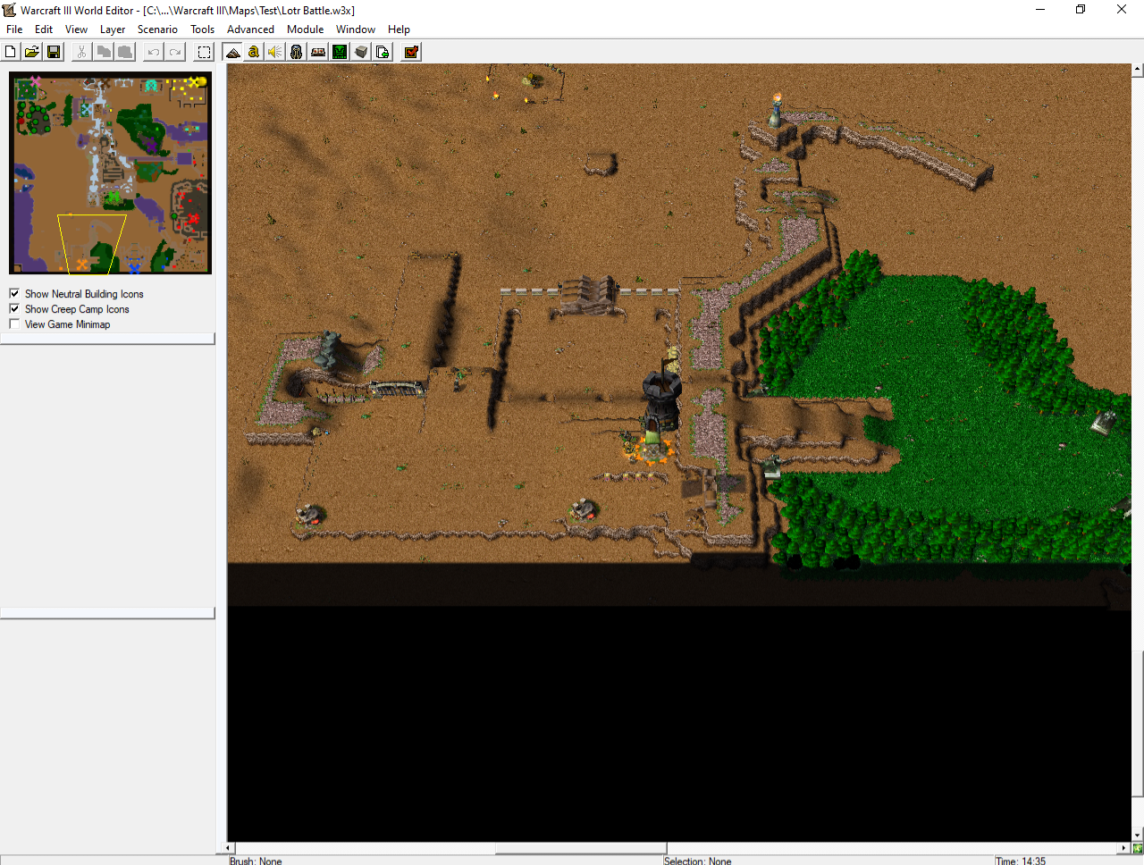Open the Scenario menu

[157, 29]
